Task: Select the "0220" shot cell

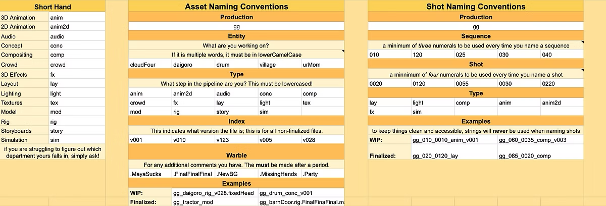Action: [x=562, y=84]
